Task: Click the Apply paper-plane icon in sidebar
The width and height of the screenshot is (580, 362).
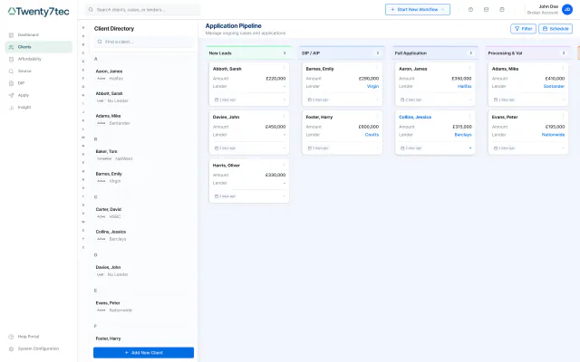Action: coord(11,95)
